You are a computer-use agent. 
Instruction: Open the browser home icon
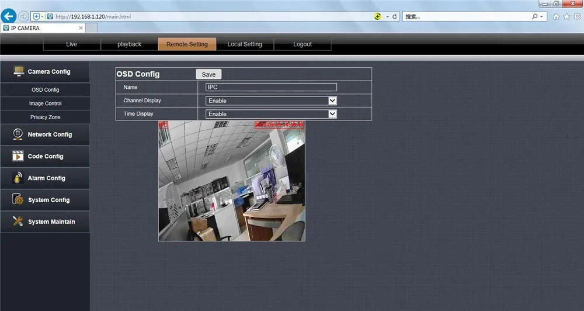coord(556,16)
